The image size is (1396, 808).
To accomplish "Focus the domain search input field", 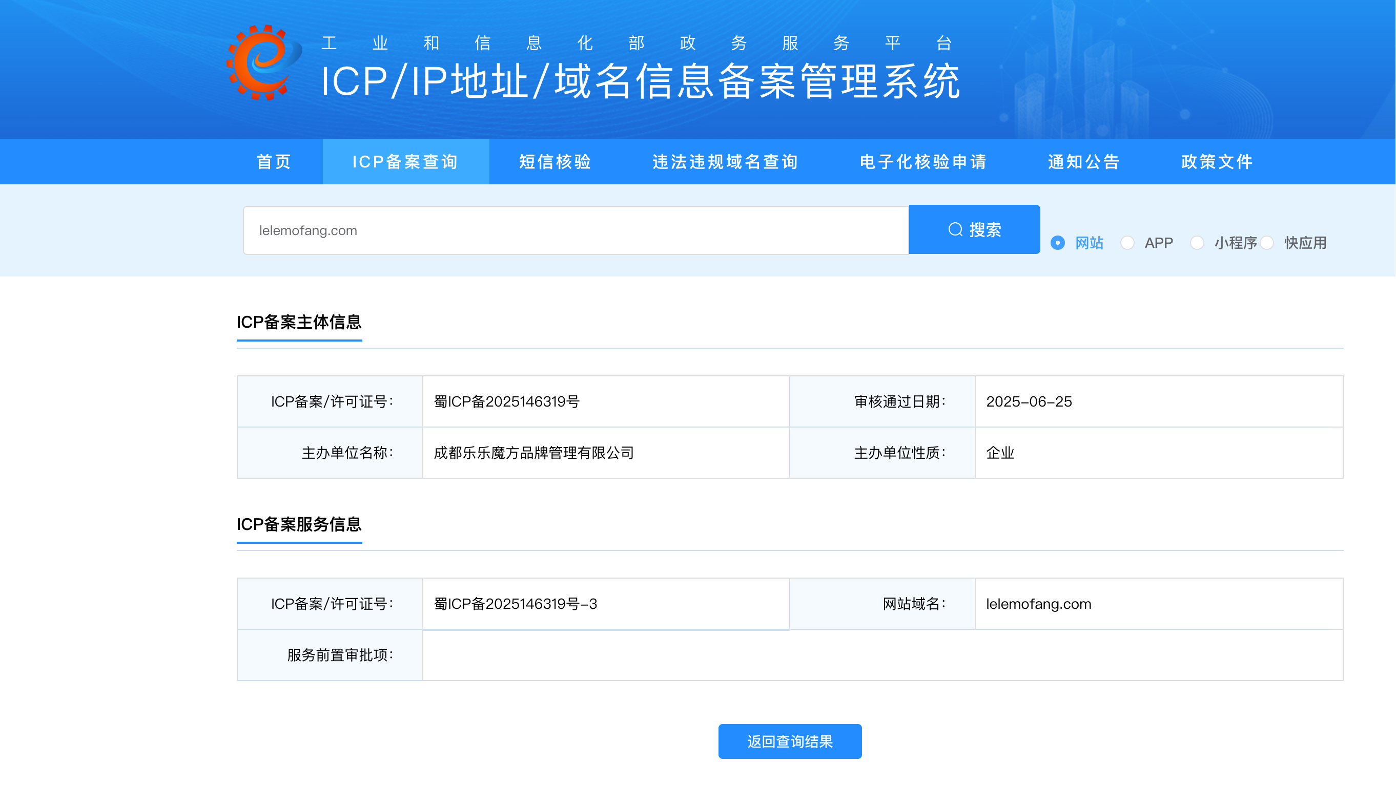I will click(x=576, y=230).
